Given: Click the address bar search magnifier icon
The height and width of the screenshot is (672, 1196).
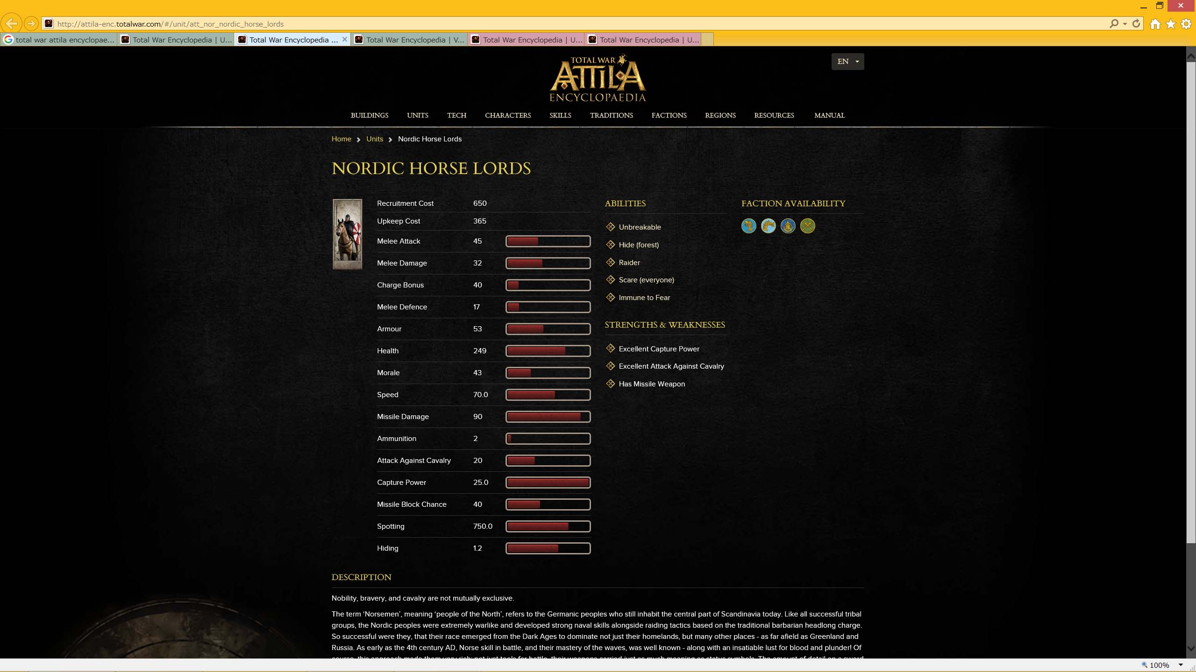Looking at the screenshot, I should 1114,23.
